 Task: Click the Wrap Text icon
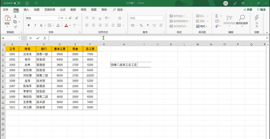click(120, 18)
